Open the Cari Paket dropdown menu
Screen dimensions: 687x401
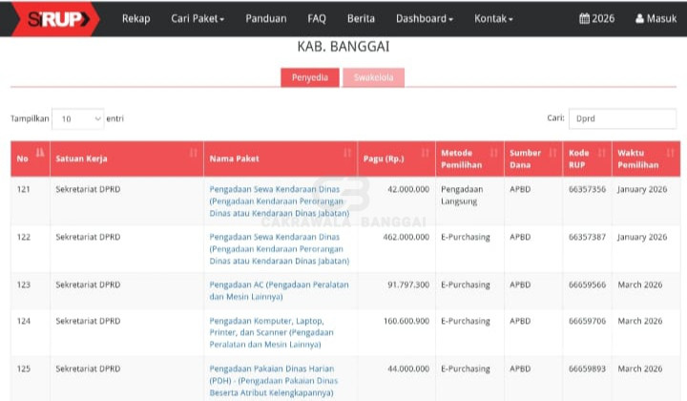(x=198, y=18)
